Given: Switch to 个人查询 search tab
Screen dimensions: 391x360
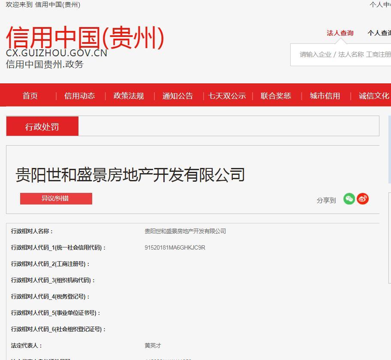Looking at the screenshot, I should 379,33.
